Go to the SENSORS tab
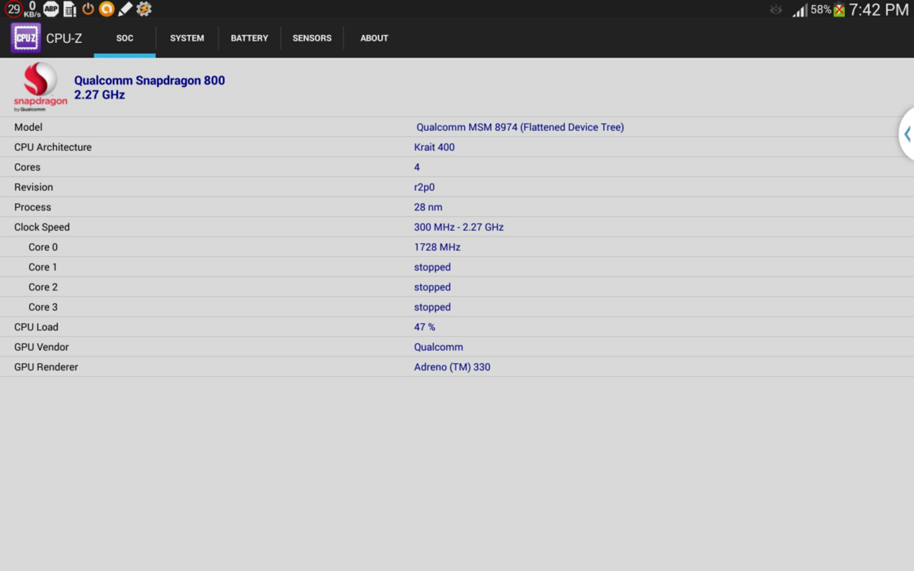The width and height of the screenshot is (914, 571). (x=312, y=38)
